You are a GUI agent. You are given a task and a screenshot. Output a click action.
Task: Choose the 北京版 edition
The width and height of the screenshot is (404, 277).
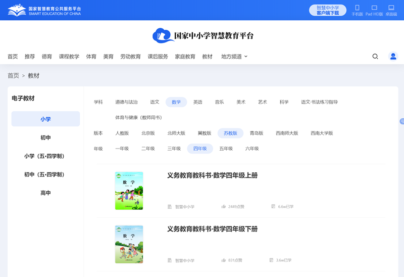pos(148,133)
